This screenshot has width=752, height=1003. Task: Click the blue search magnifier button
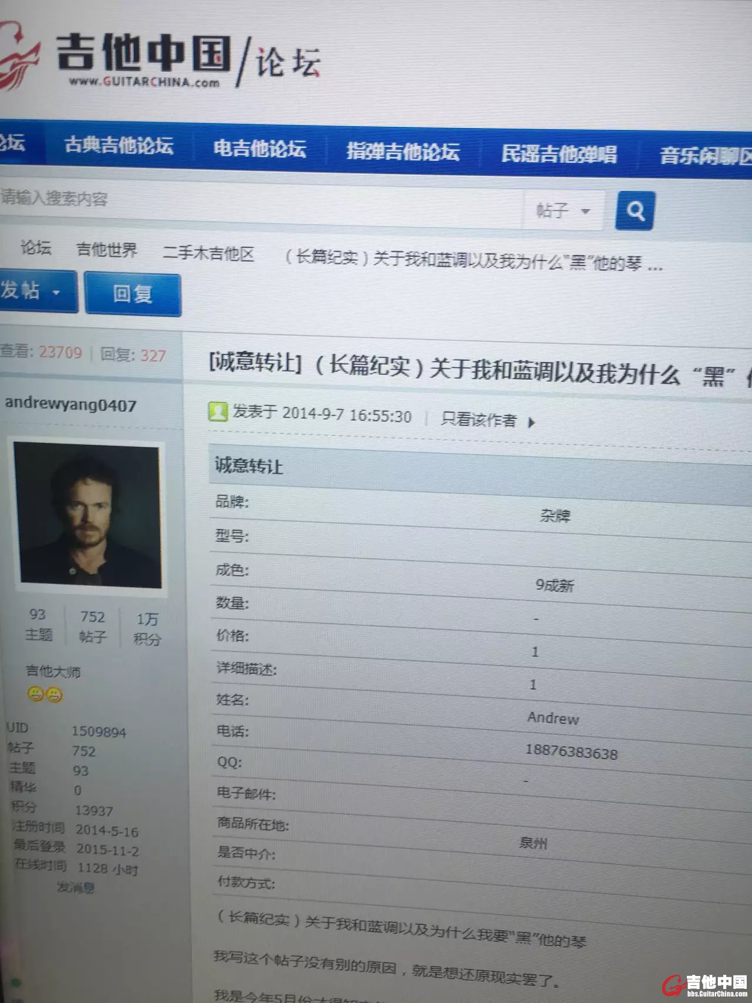(x=634, y=210)
